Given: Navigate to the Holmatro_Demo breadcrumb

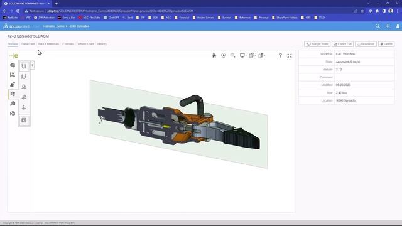Looking at the screenshot, I should pyautogui.click(x=53, y=26).
